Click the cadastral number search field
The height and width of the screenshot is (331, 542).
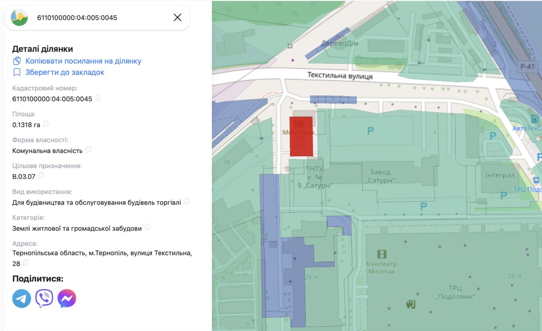[x=99, y=18]
